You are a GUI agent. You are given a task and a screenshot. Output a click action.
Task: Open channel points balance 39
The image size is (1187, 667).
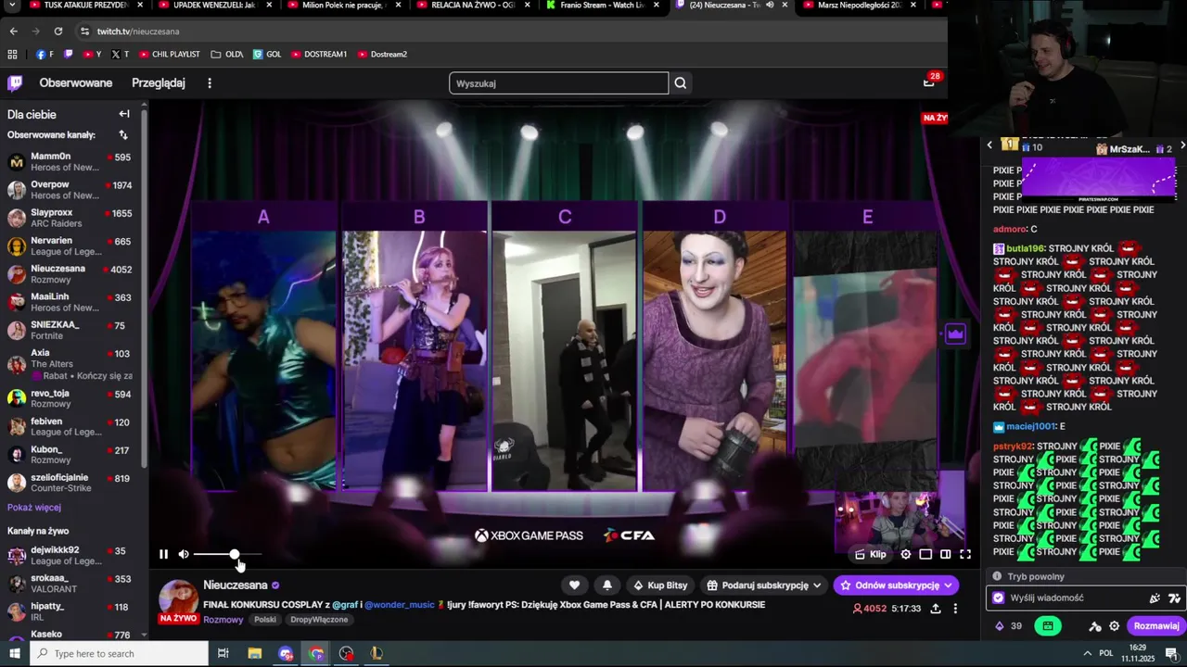pyautogui.click(x=1009, y=626)
